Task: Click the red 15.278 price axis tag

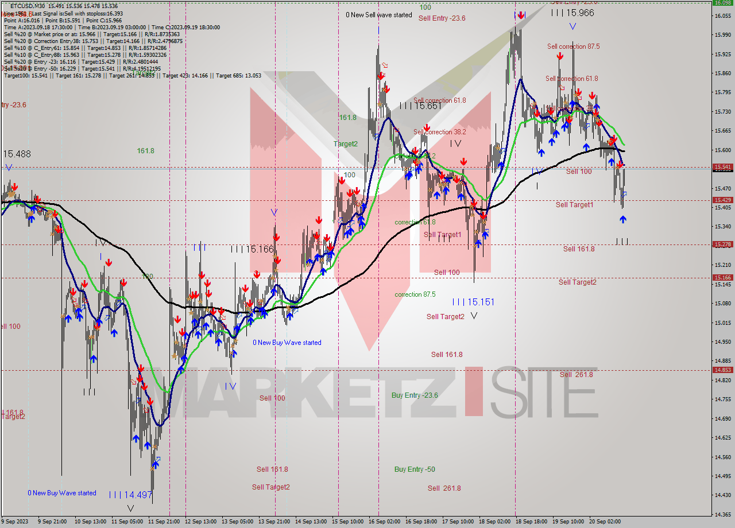Action: pyautogui.click(x=722, y=244)
